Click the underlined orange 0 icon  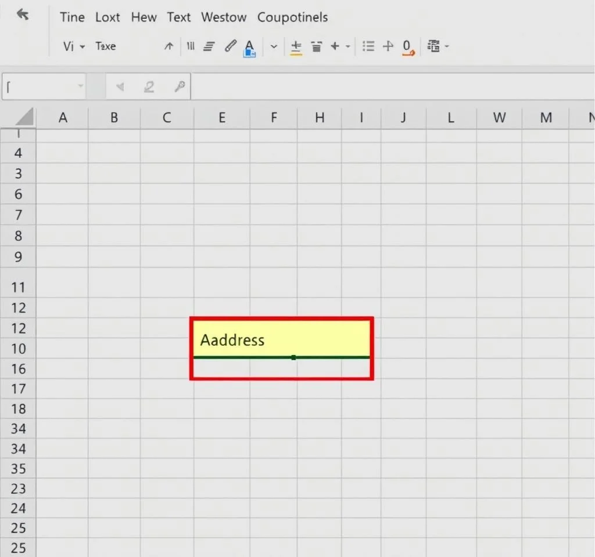tap(407, 47)
